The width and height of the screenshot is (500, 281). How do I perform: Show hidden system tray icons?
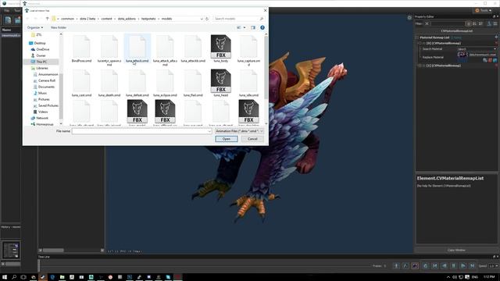click(448, 277)
